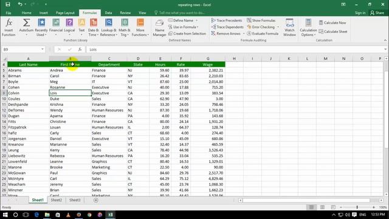Open Lookup & Reference functions
This screenshot has width=389, height=219.
point(109,27)
